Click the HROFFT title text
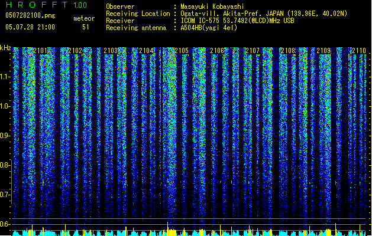This screenshot has width=372, height=236. 37,5
